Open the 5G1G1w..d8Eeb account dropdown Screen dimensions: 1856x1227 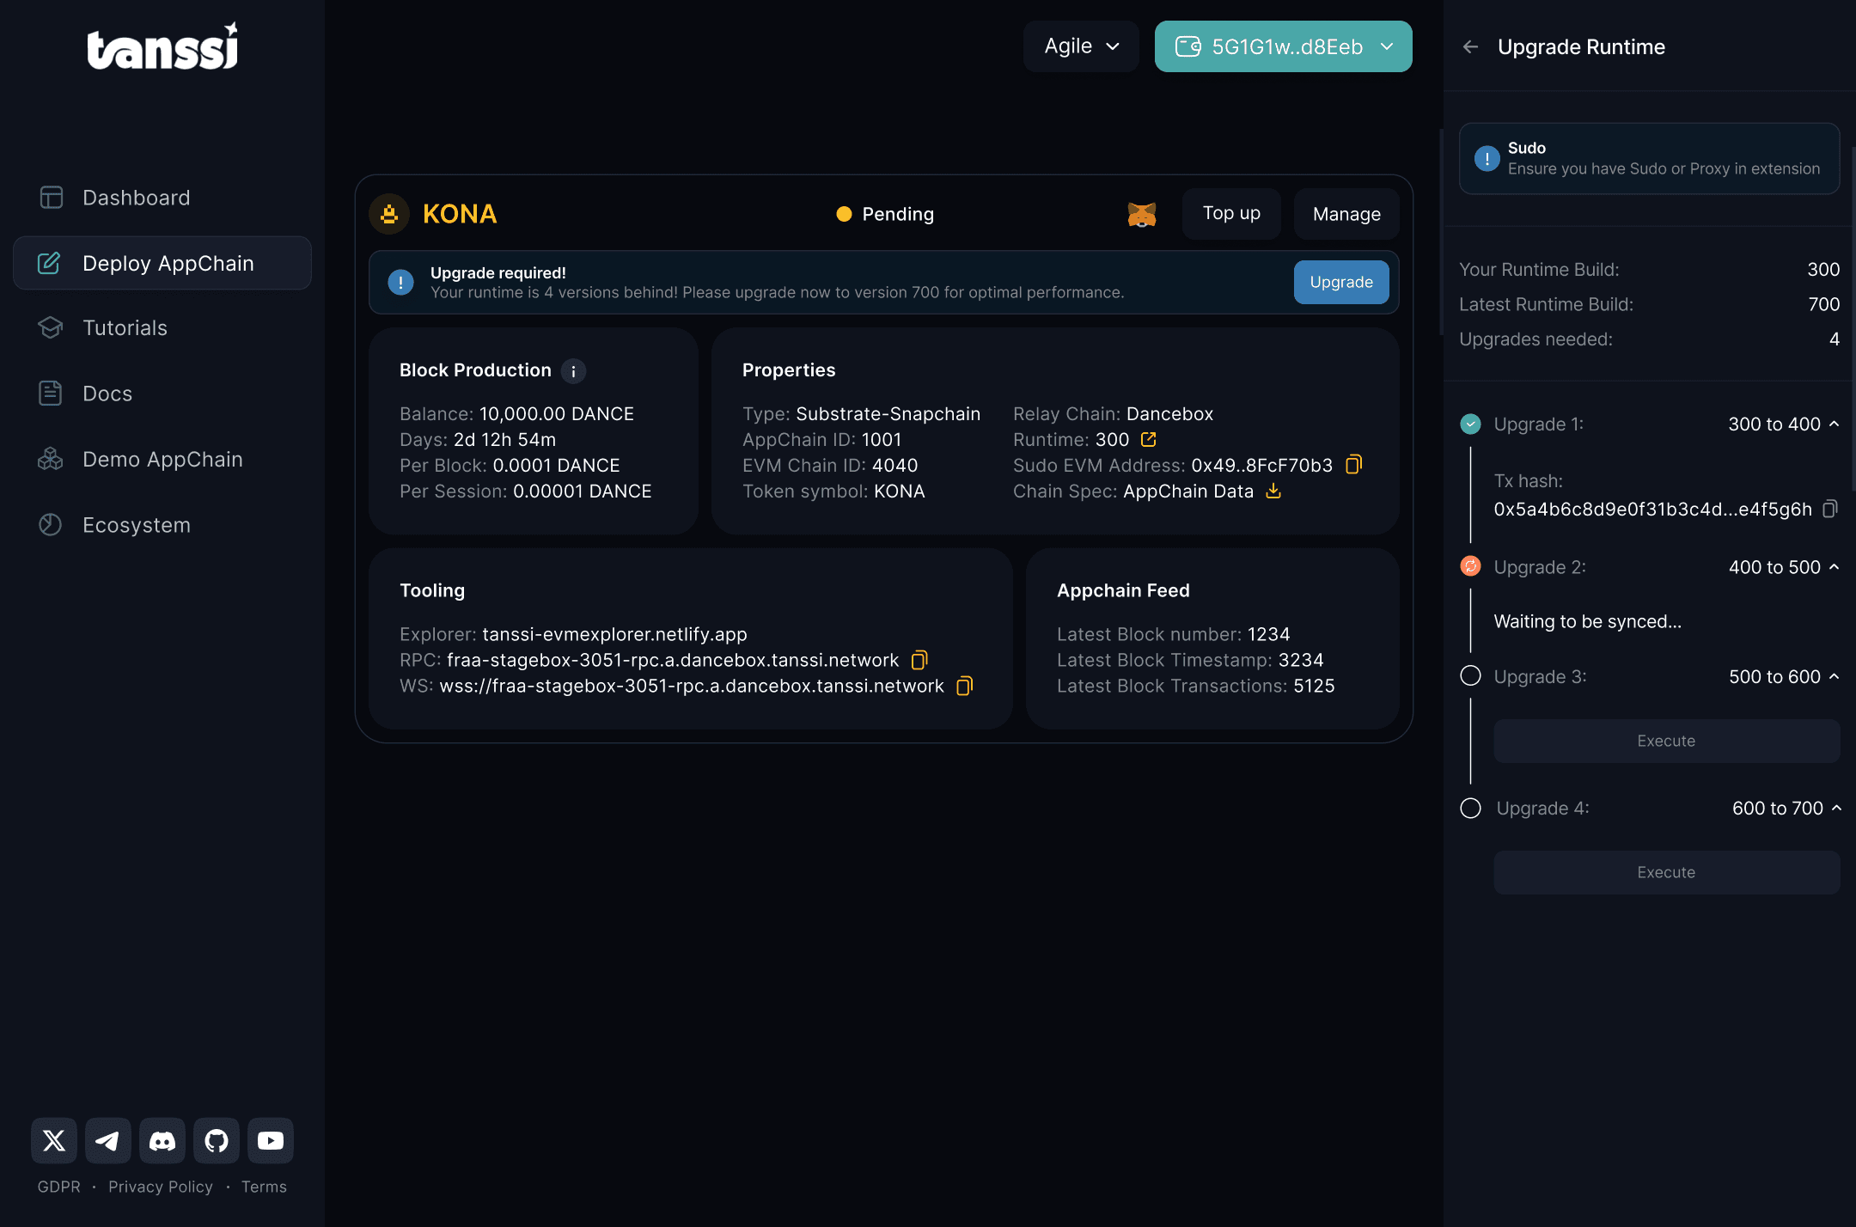point(1284,46)
